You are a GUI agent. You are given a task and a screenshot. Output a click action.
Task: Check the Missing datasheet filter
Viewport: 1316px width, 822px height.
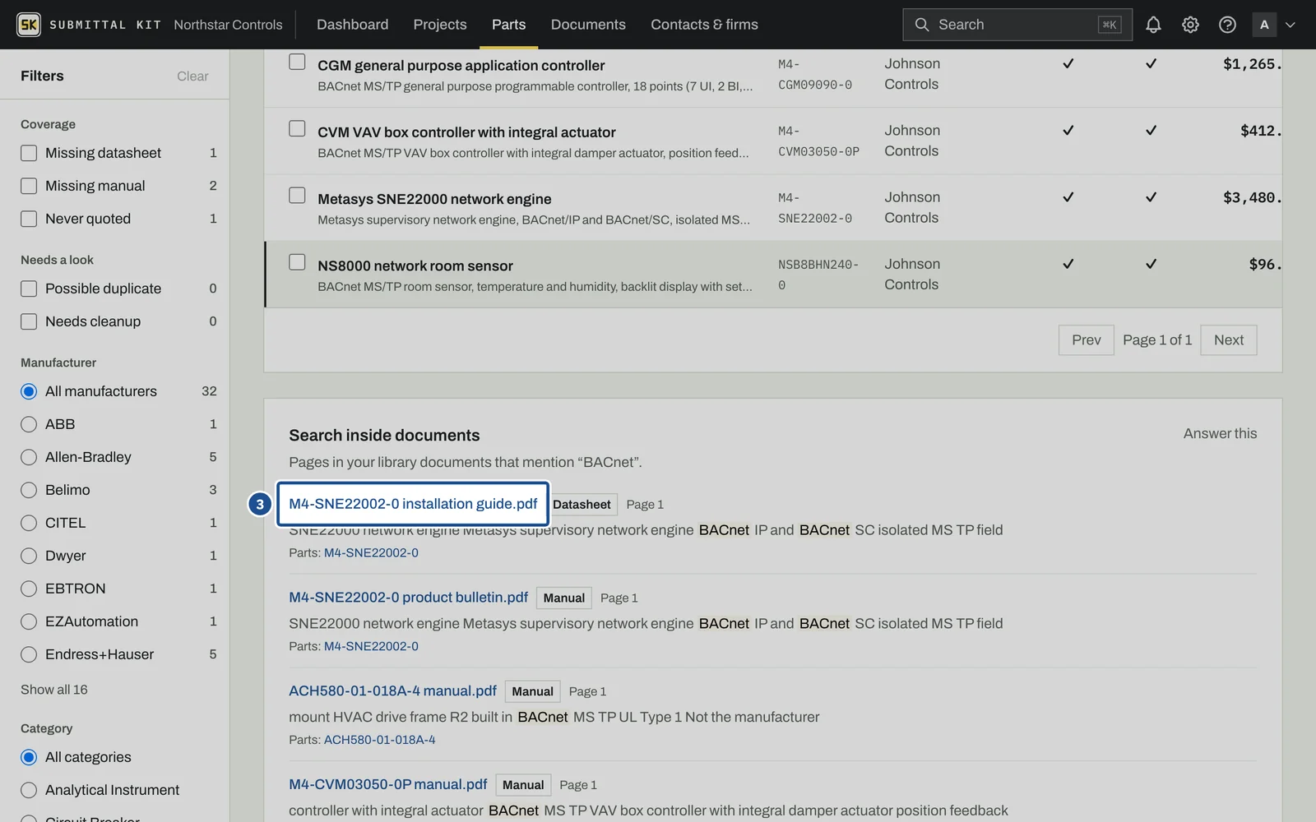click(x=29, y=153)
